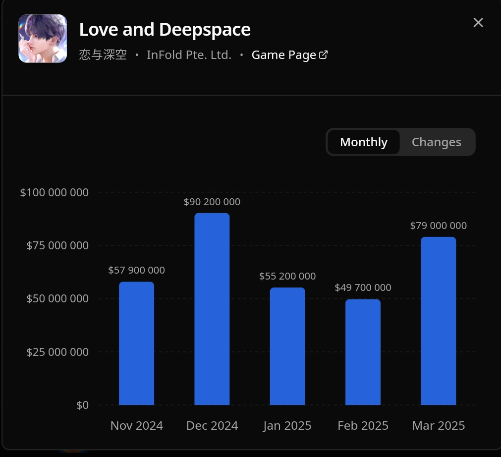Click the Chinese title 恋与深空
Image resolution: width=501 pixels, height=457 pixels.
[103, 55]
